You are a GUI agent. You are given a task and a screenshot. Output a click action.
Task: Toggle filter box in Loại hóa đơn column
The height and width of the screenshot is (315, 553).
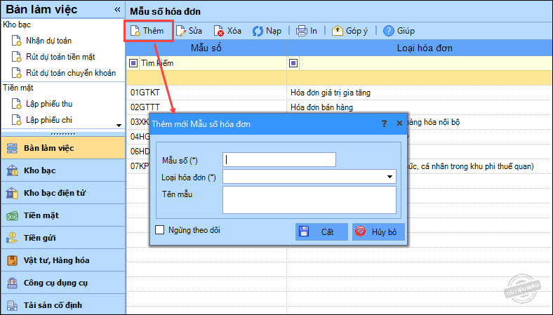tap(293, 63)
